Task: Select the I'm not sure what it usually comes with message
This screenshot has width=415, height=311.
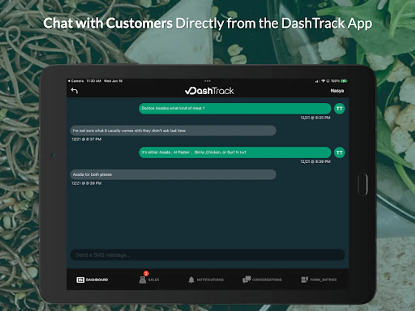Action: [173, 131]
